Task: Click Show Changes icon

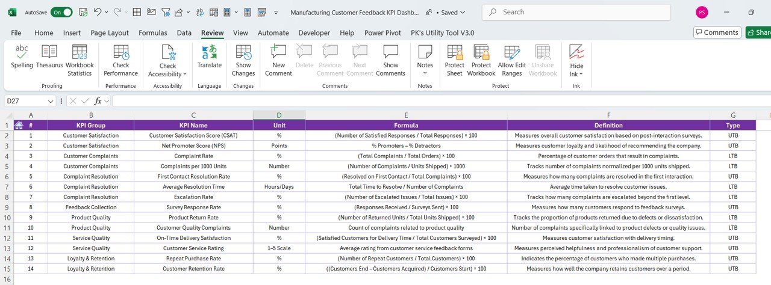Action: pos(243,52)
